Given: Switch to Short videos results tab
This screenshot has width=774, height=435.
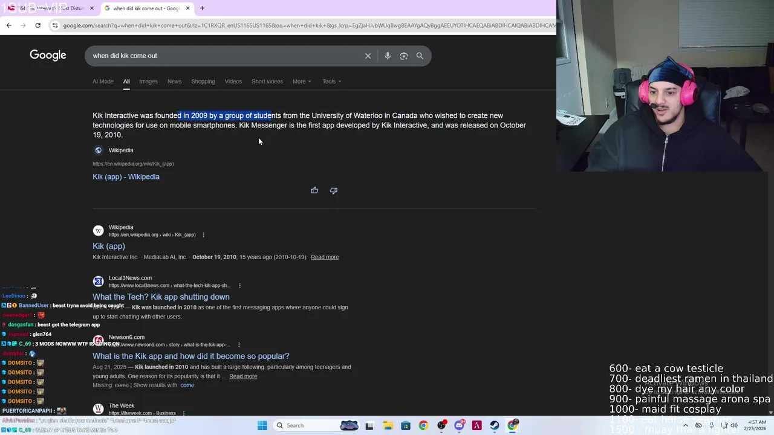Looking at the screenshot, I should tap(267, 82).
